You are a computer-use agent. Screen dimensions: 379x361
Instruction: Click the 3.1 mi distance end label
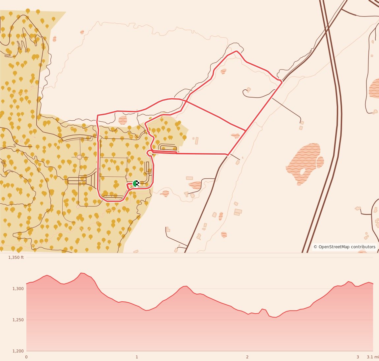(x=373, y=357)
